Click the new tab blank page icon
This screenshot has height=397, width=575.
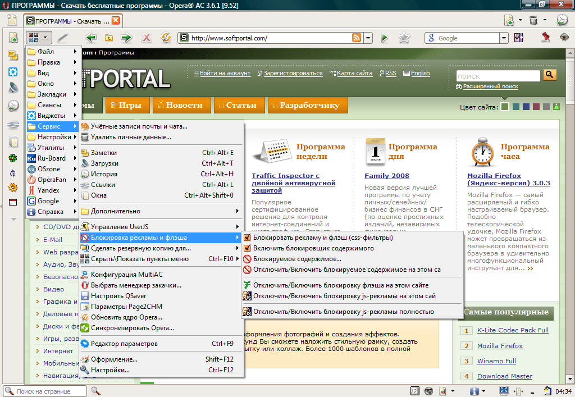pyautogui.click(x=12, y=20)
